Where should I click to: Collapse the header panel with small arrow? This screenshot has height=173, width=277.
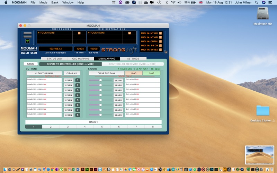[166, 52]
